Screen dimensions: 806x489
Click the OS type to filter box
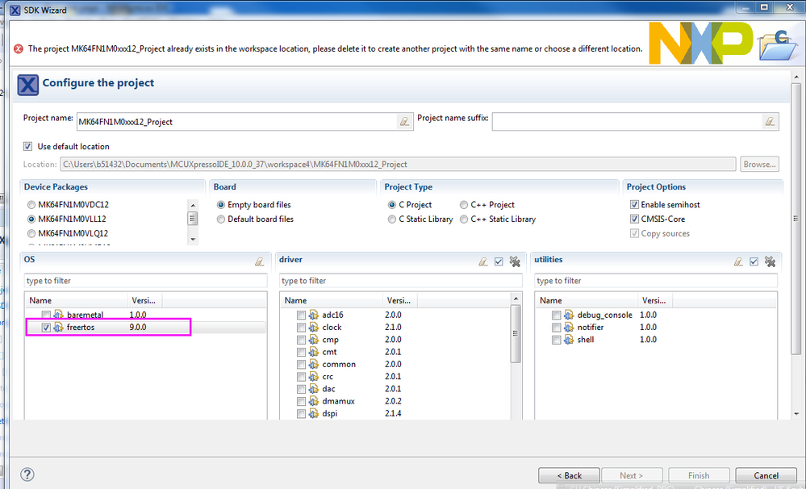(145, 281)
